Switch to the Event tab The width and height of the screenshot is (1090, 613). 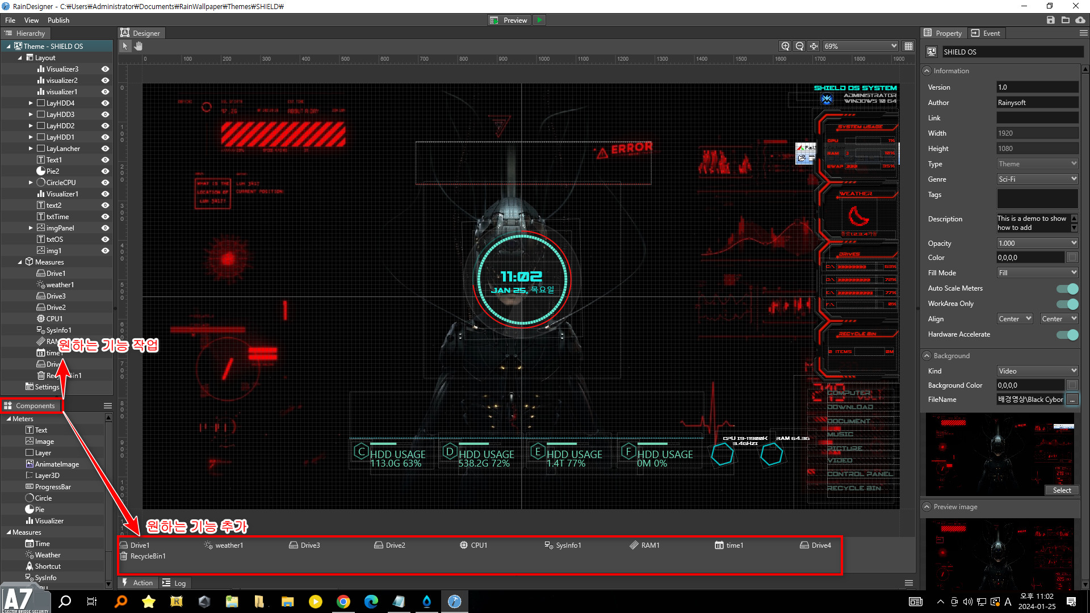click(x=986, y=33)
